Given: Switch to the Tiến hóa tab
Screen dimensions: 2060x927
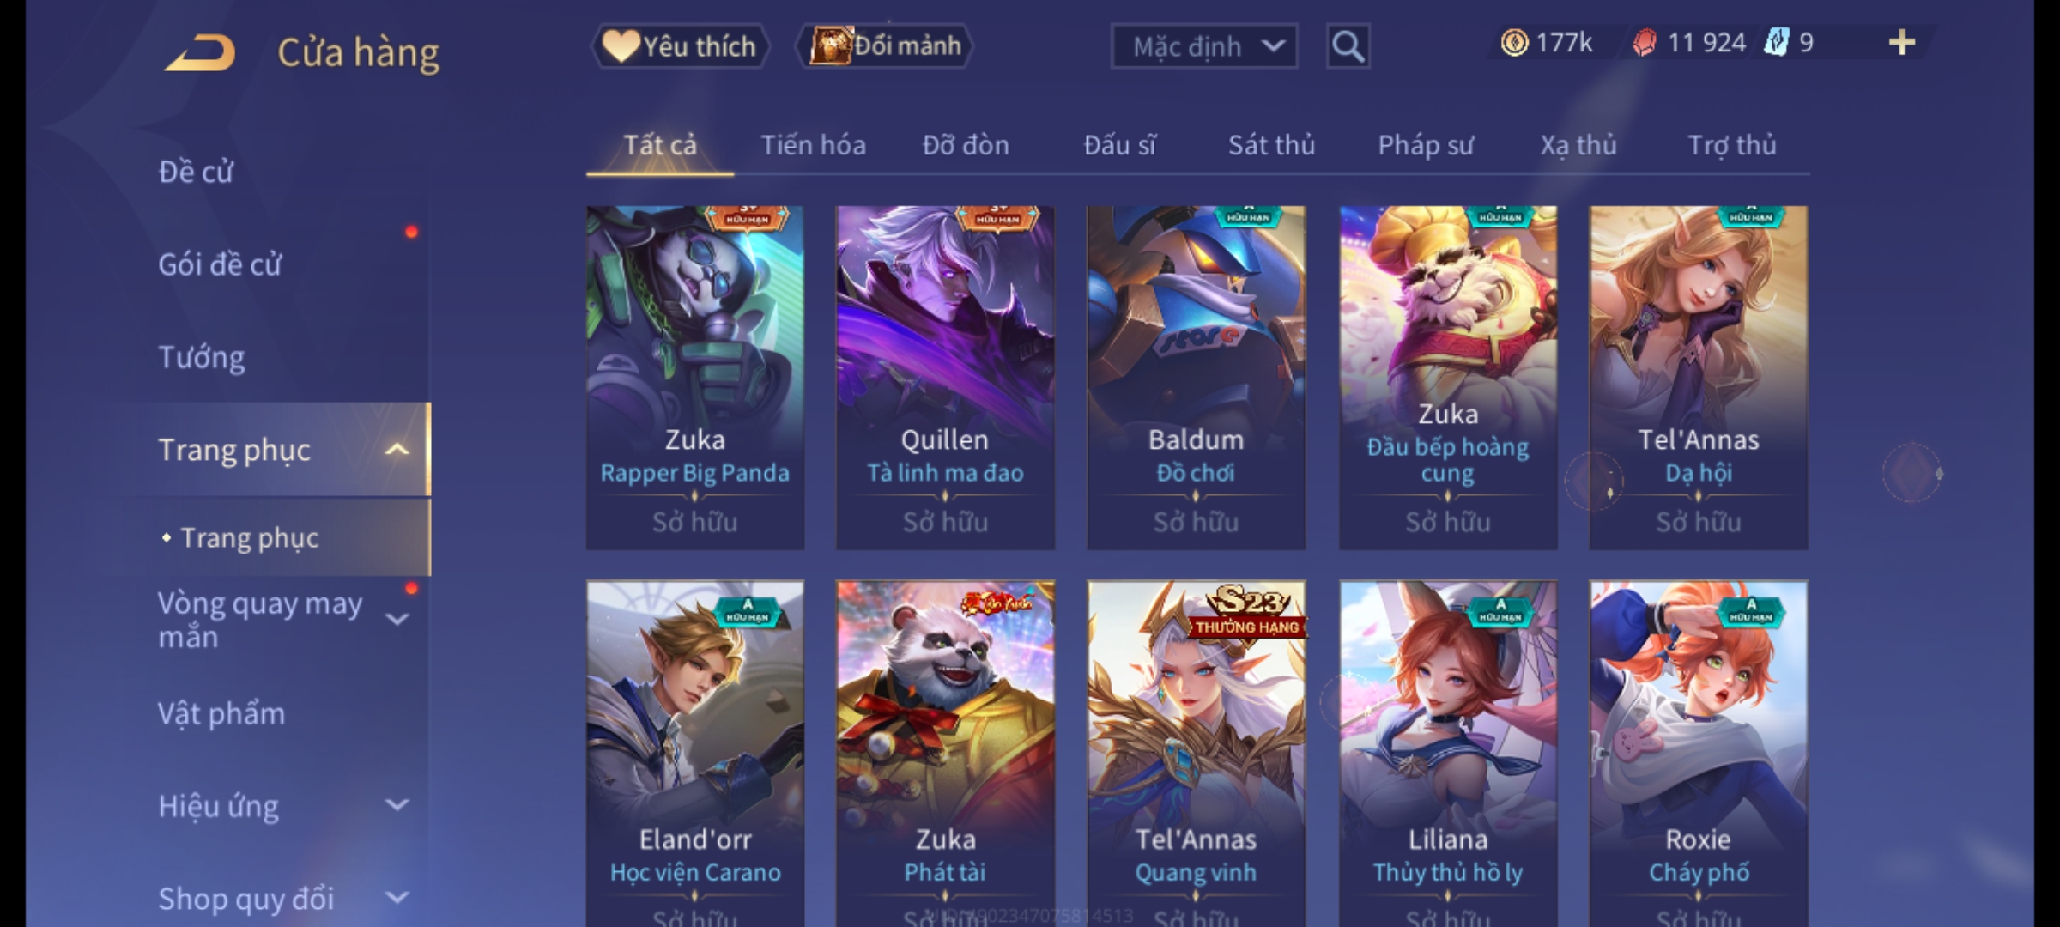Looking at the screenshot, I should 813,145.
